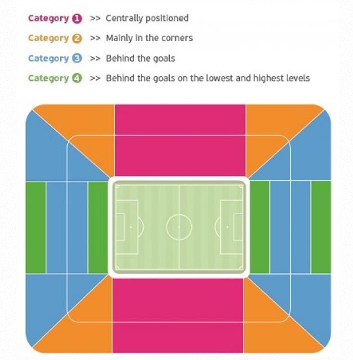Click the green Category 4 number badge
The image size is (353, 360).
[x=77, y=78]
